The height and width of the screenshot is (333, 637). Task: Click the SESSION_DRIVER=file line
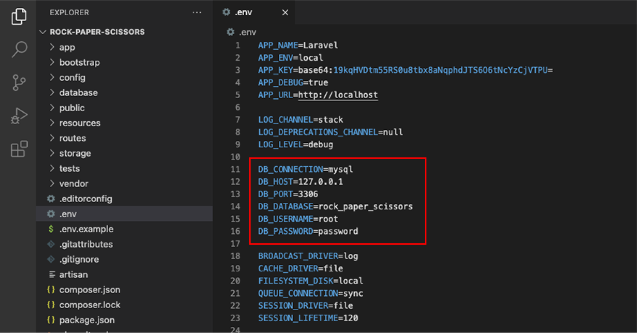306,305
